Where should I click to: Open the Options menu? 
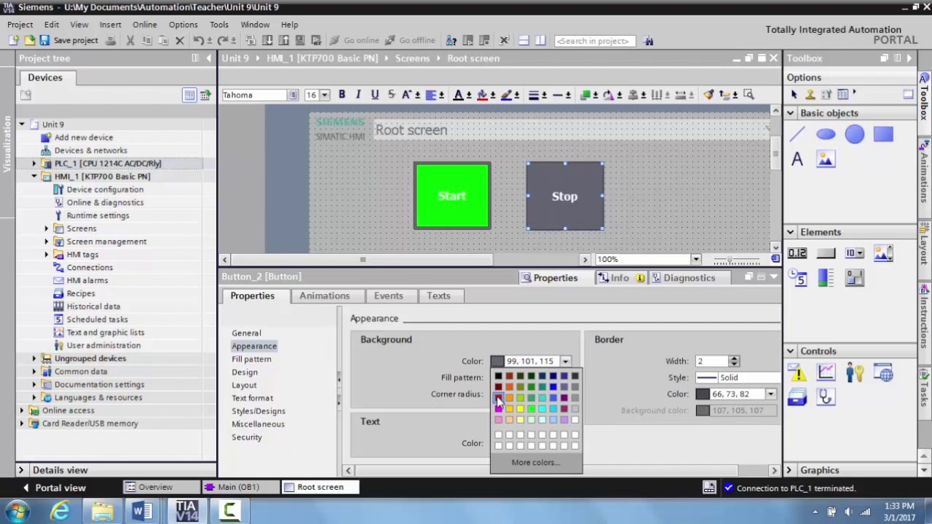[183, 25]
